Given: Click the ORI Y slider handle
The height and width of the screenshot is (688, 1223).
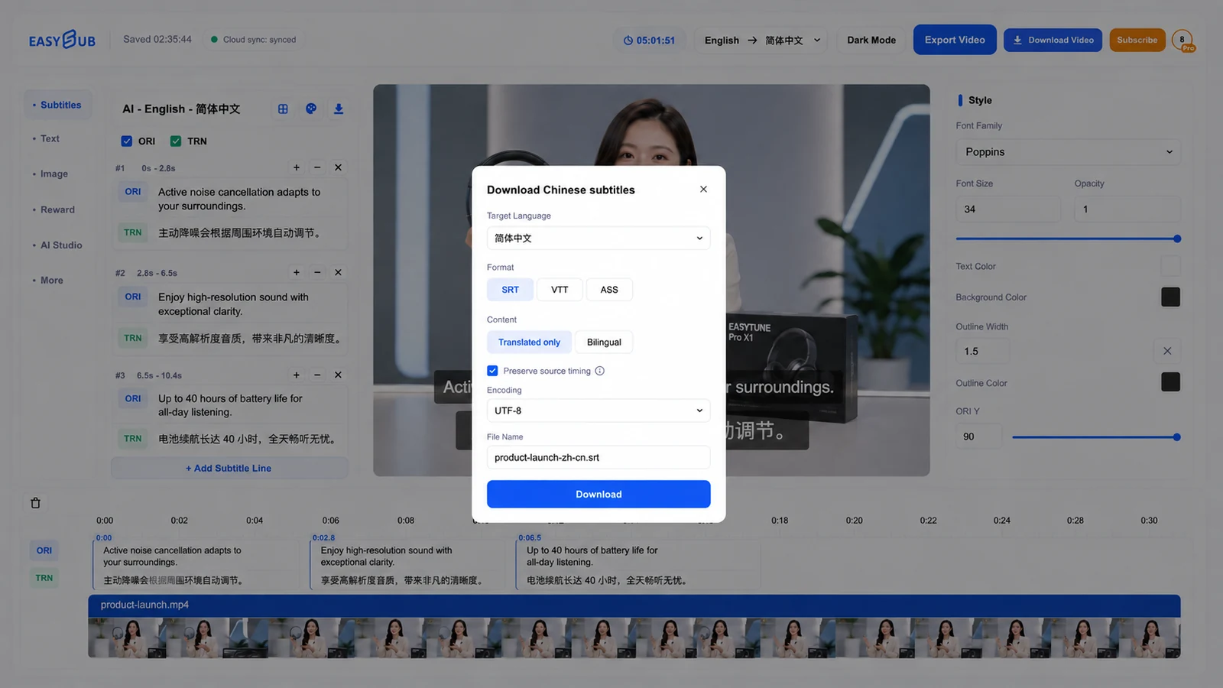Looking at the screenshot, I should pos(1176,437).
